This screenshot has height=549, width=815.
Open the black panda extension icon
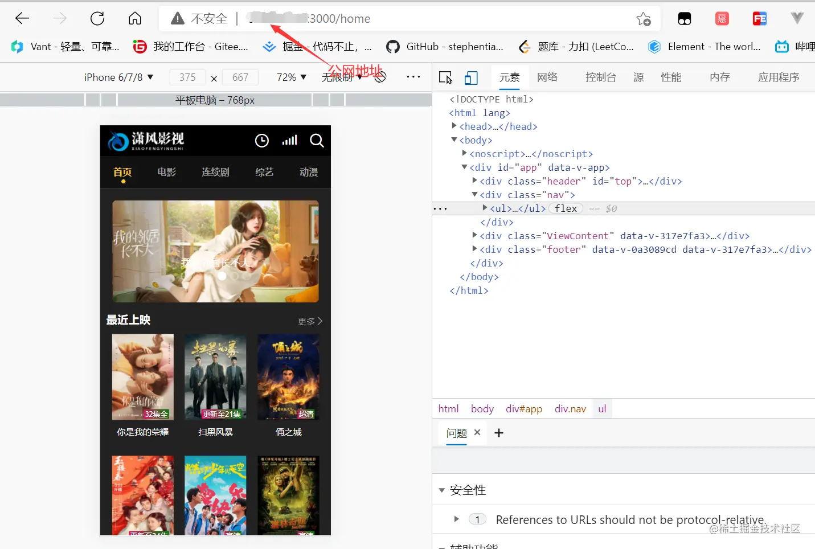[685, 19]
